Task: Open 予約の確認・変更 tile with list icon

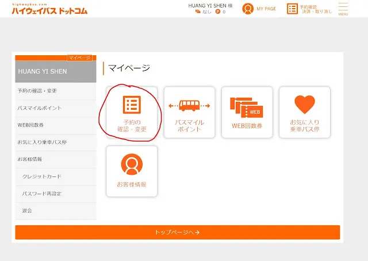Action: 132,112
